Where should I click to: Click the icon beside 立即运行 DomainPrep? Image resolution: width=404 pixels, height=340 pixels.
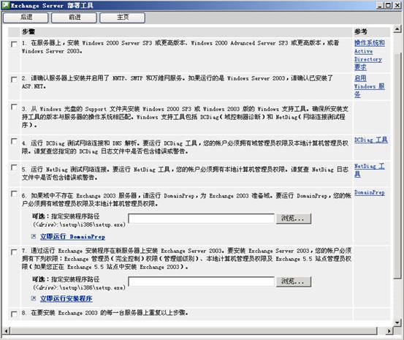[33, 236]
